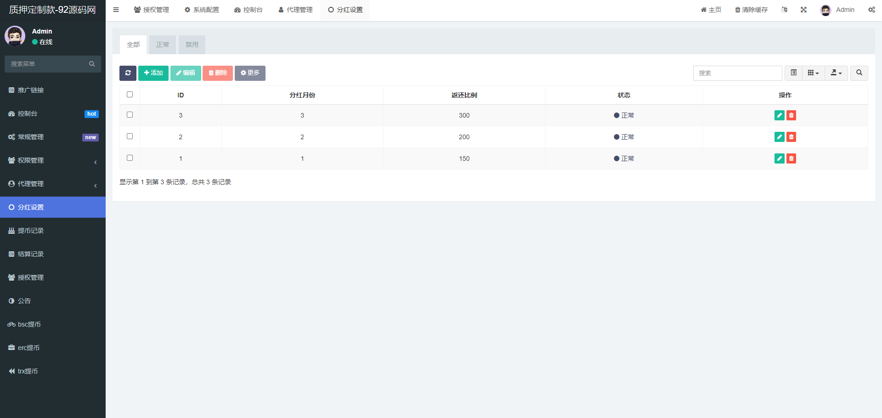This screenshot has height=418, width=882.
Task: Click 清除缓存 in the top bar
Action: 751,10
